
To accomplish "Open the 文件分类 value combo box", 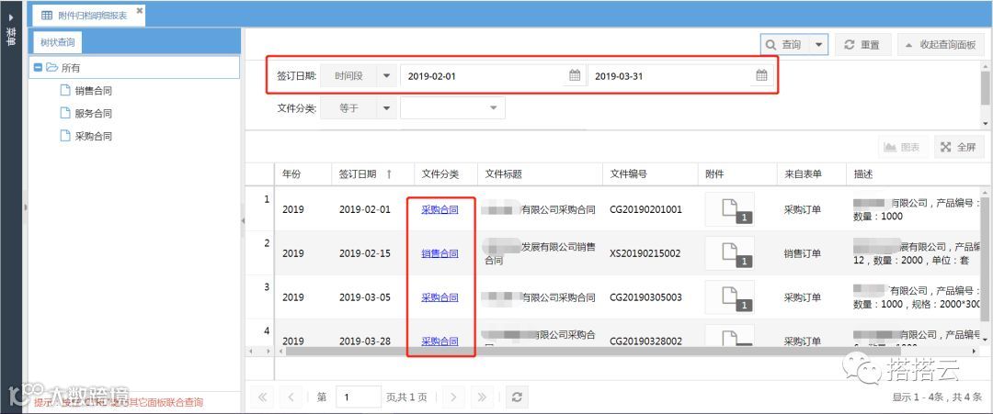I will pos(452,108).
